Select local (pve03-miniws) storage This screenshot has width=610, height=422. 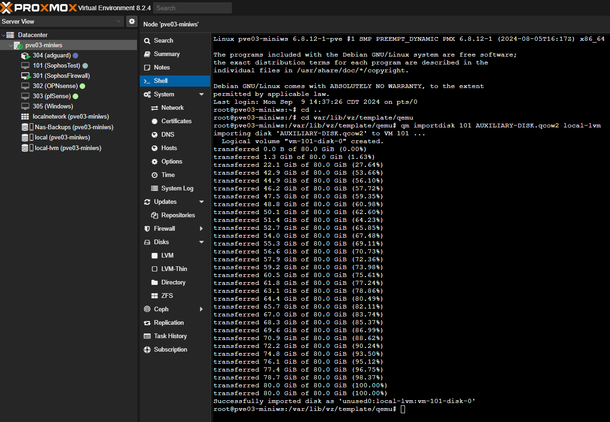(68, 138)
